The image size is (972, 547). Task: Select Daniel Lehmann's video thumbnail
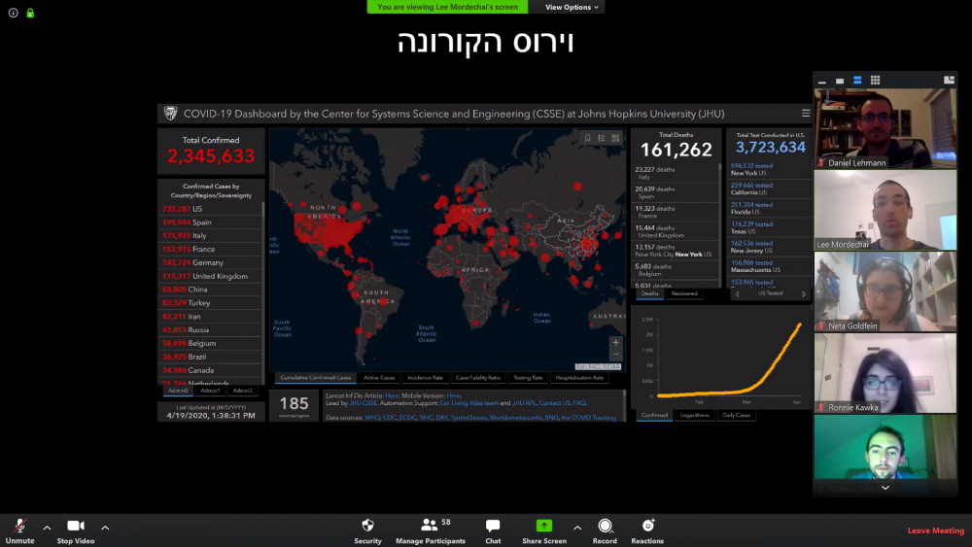(885, 128)
